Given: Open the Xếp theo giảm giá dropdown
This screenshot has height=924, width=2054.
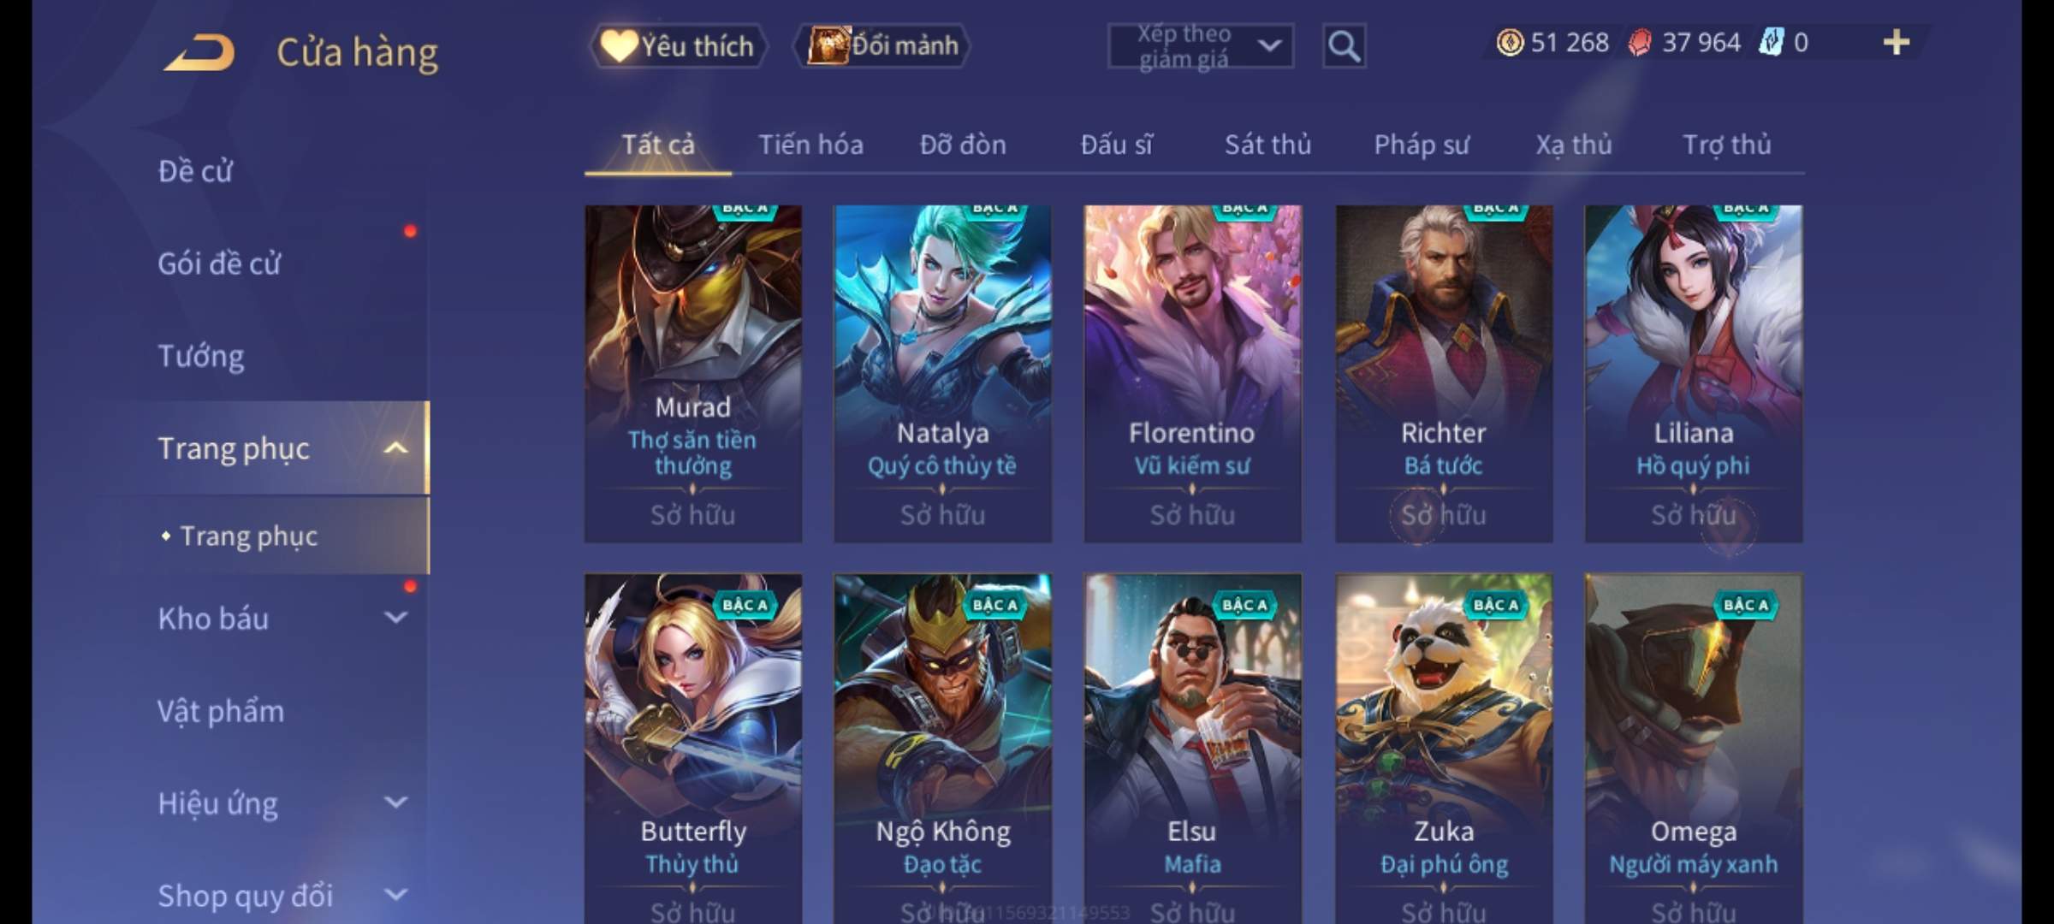Looking at the screenshot, I should 1201,46.
